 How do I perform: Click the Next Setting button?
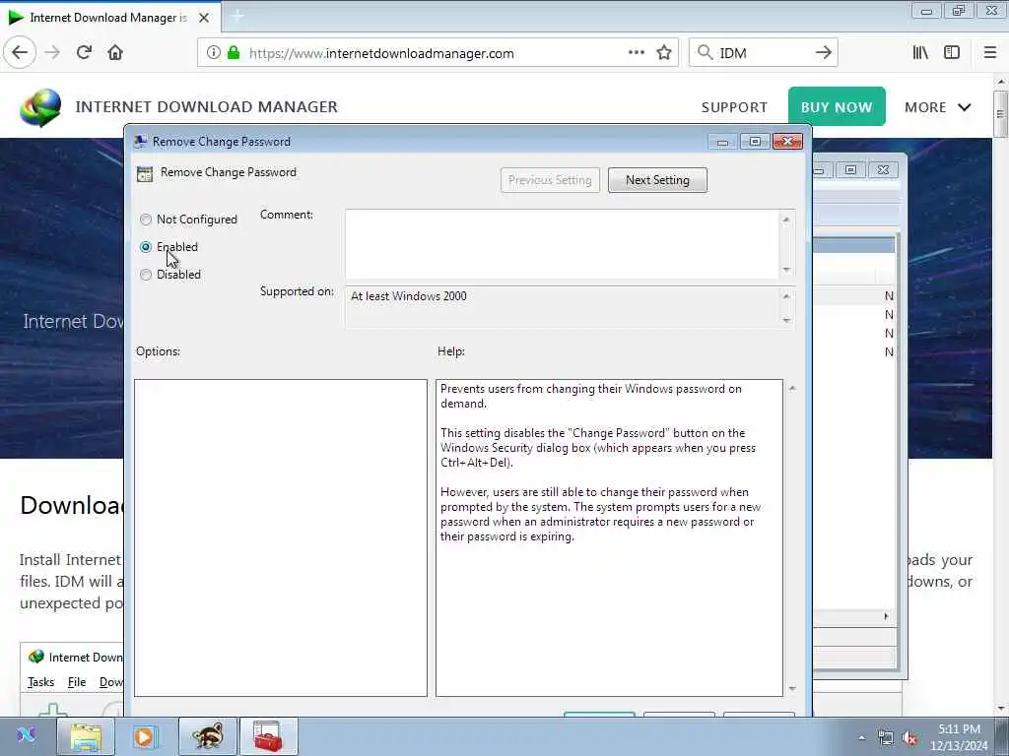(x=657, y=180)
